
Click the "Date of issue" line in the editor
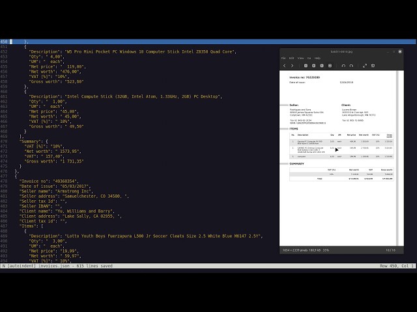(x=55, y=187)
